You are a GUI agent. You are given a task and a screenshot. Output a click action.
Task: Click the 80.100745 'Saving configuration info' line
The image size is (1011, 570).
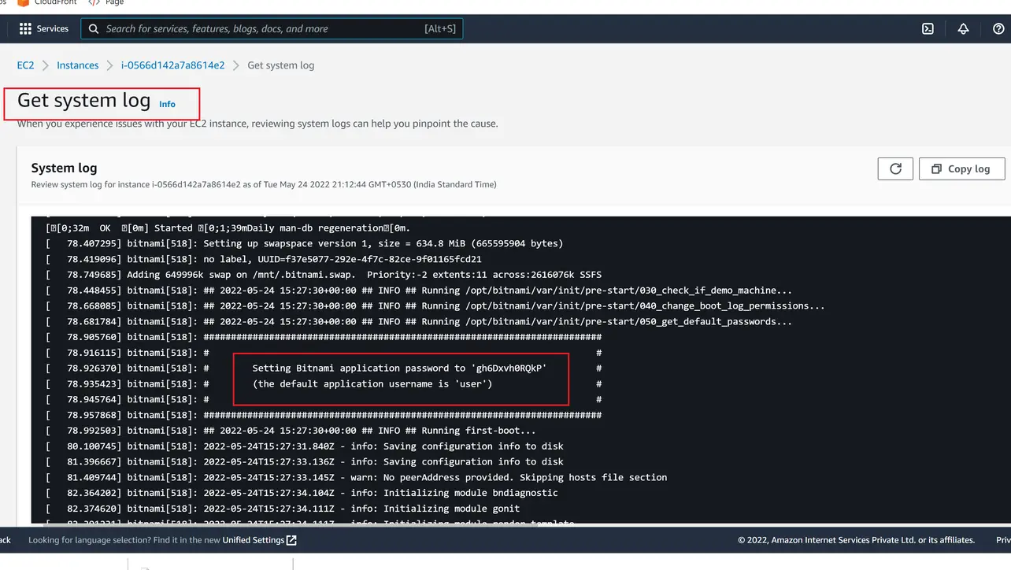point(305,446)
